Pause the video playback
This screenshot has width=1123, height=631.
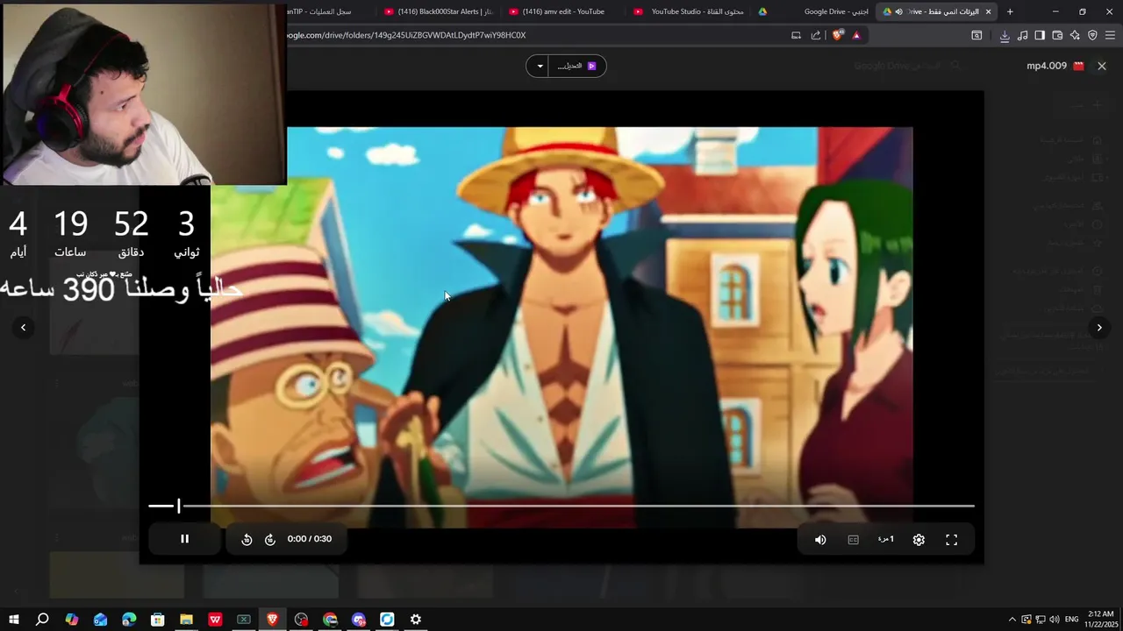(x=184, y=539)
